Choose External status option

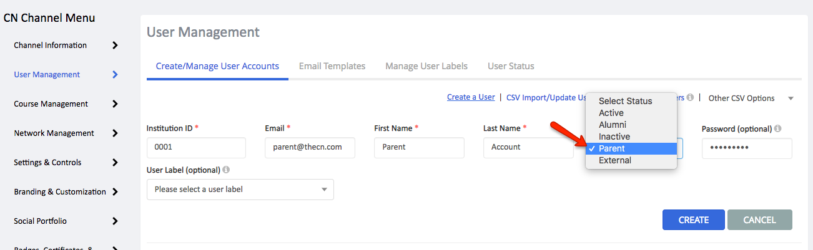(x=631, y=160)
